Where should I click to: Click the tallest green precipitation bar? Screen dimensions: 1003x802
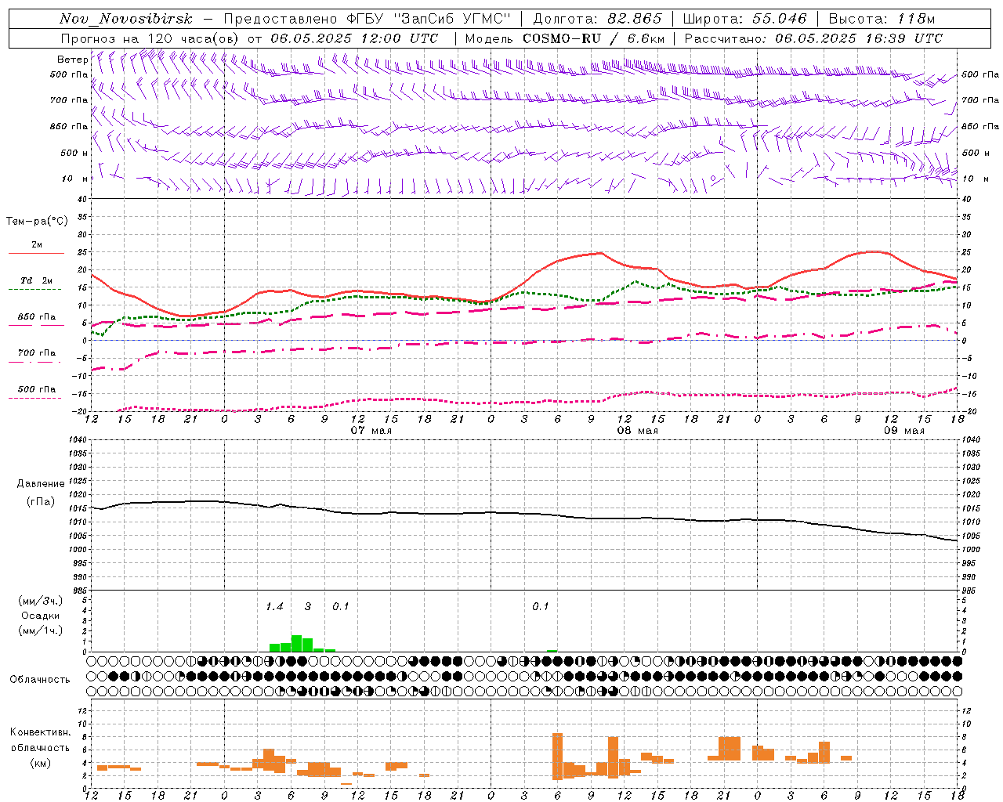tap(296, 643)
